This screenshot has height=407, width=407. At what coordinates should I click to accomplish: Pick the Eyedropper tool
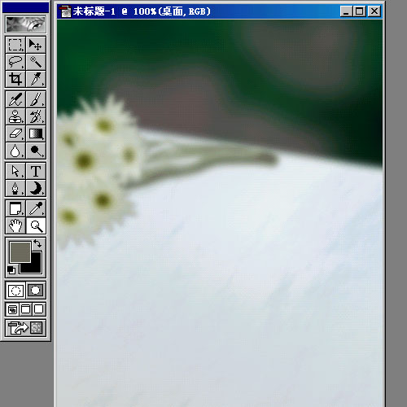coord(36,208)
